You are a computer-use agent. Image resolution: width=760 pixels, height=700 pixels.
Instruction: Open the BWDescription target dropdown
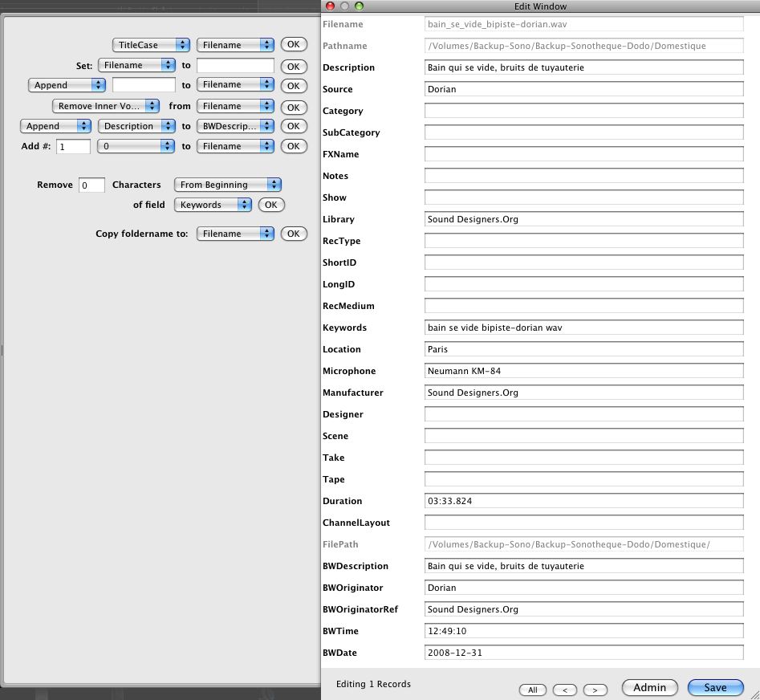pos(235,126)
